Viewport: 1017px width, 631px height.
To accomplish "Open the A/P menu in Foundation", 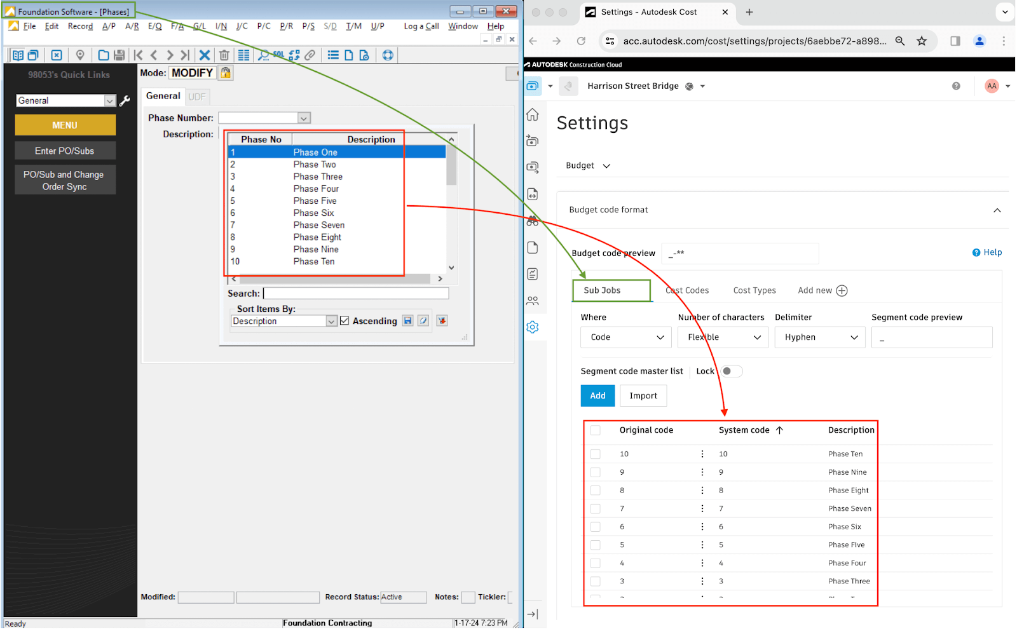I will tap(109, 26).
